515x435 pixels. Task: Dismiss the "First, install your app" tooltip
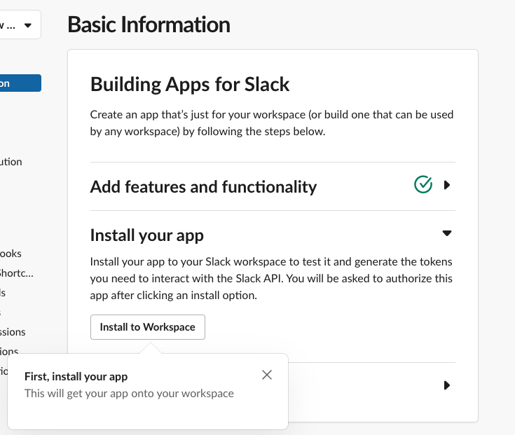coord(266,375)
